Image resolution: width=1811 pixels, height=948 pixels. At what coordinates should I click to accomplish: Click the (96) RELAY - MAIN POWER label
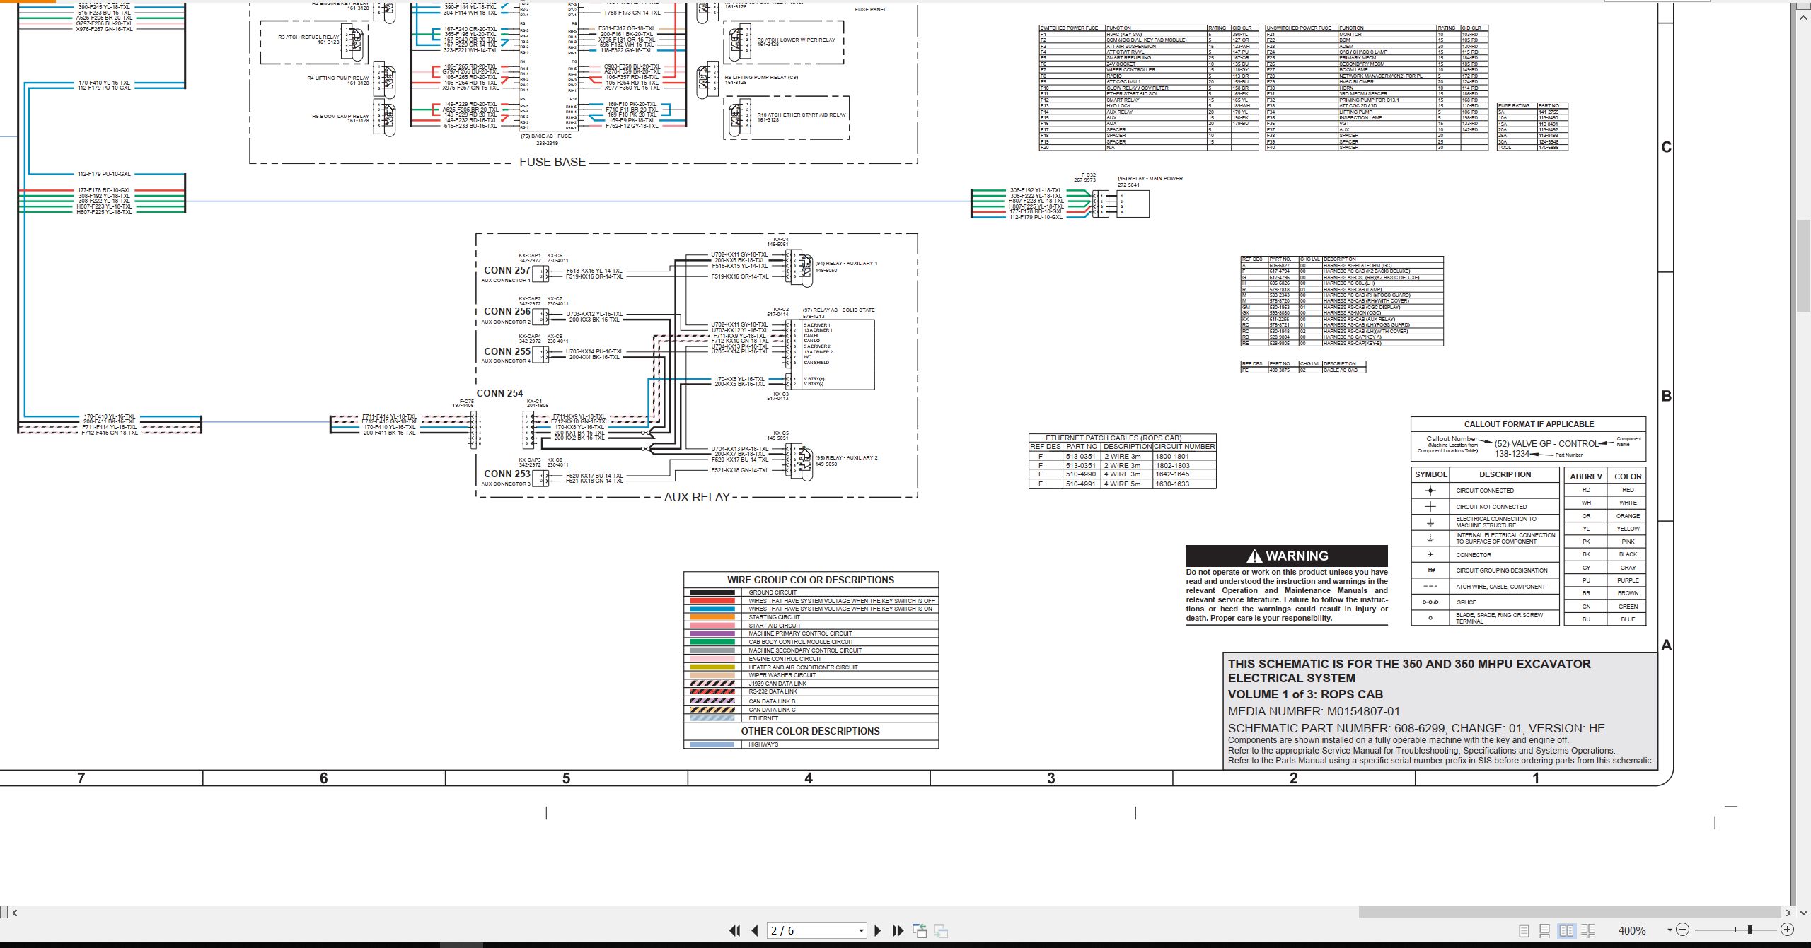(x=1150, y=178)
